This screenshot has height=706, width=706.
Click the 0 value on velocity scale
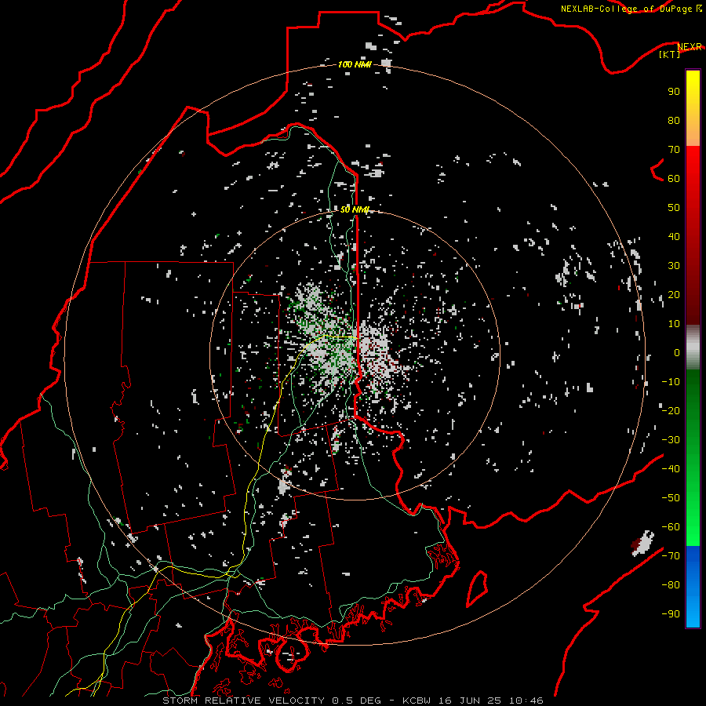[677, 353]
